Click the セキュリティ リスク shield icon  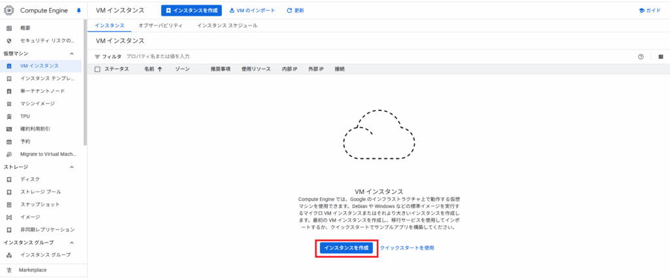[9, 41]
